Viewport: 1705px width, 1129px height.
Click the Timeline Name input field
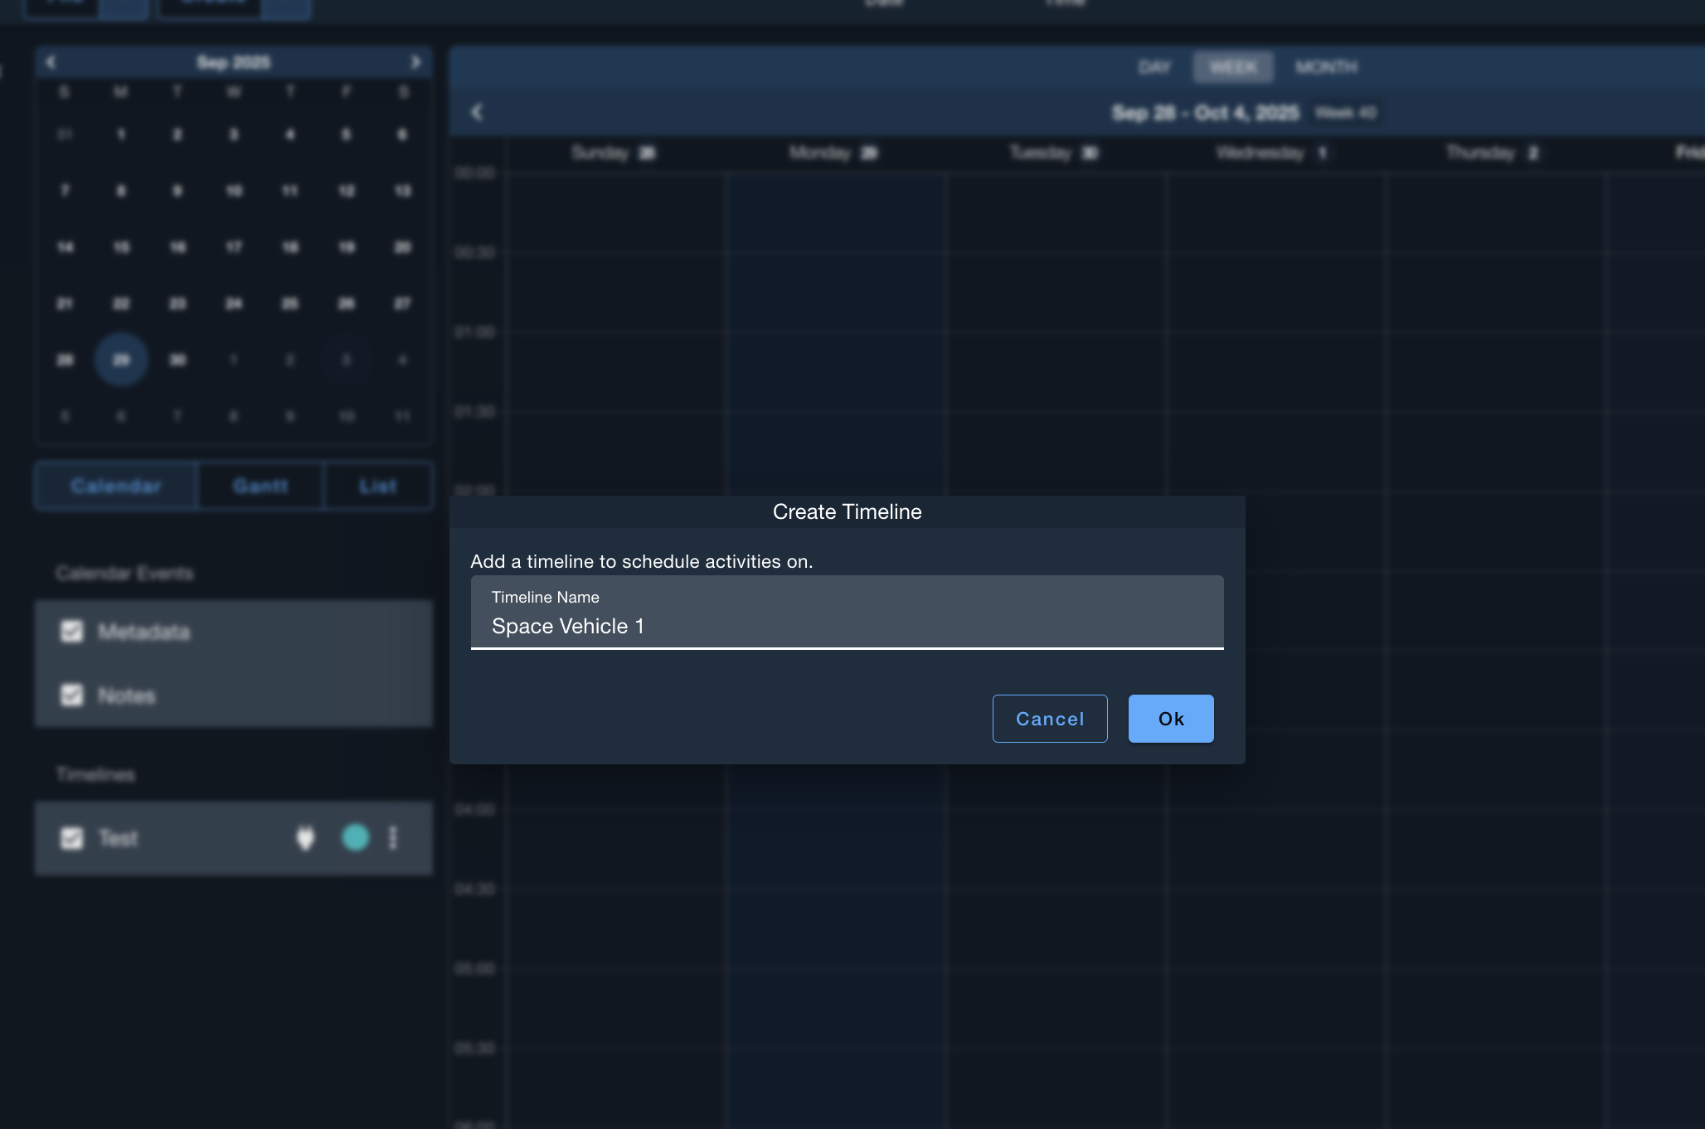(x=846, y=625)
